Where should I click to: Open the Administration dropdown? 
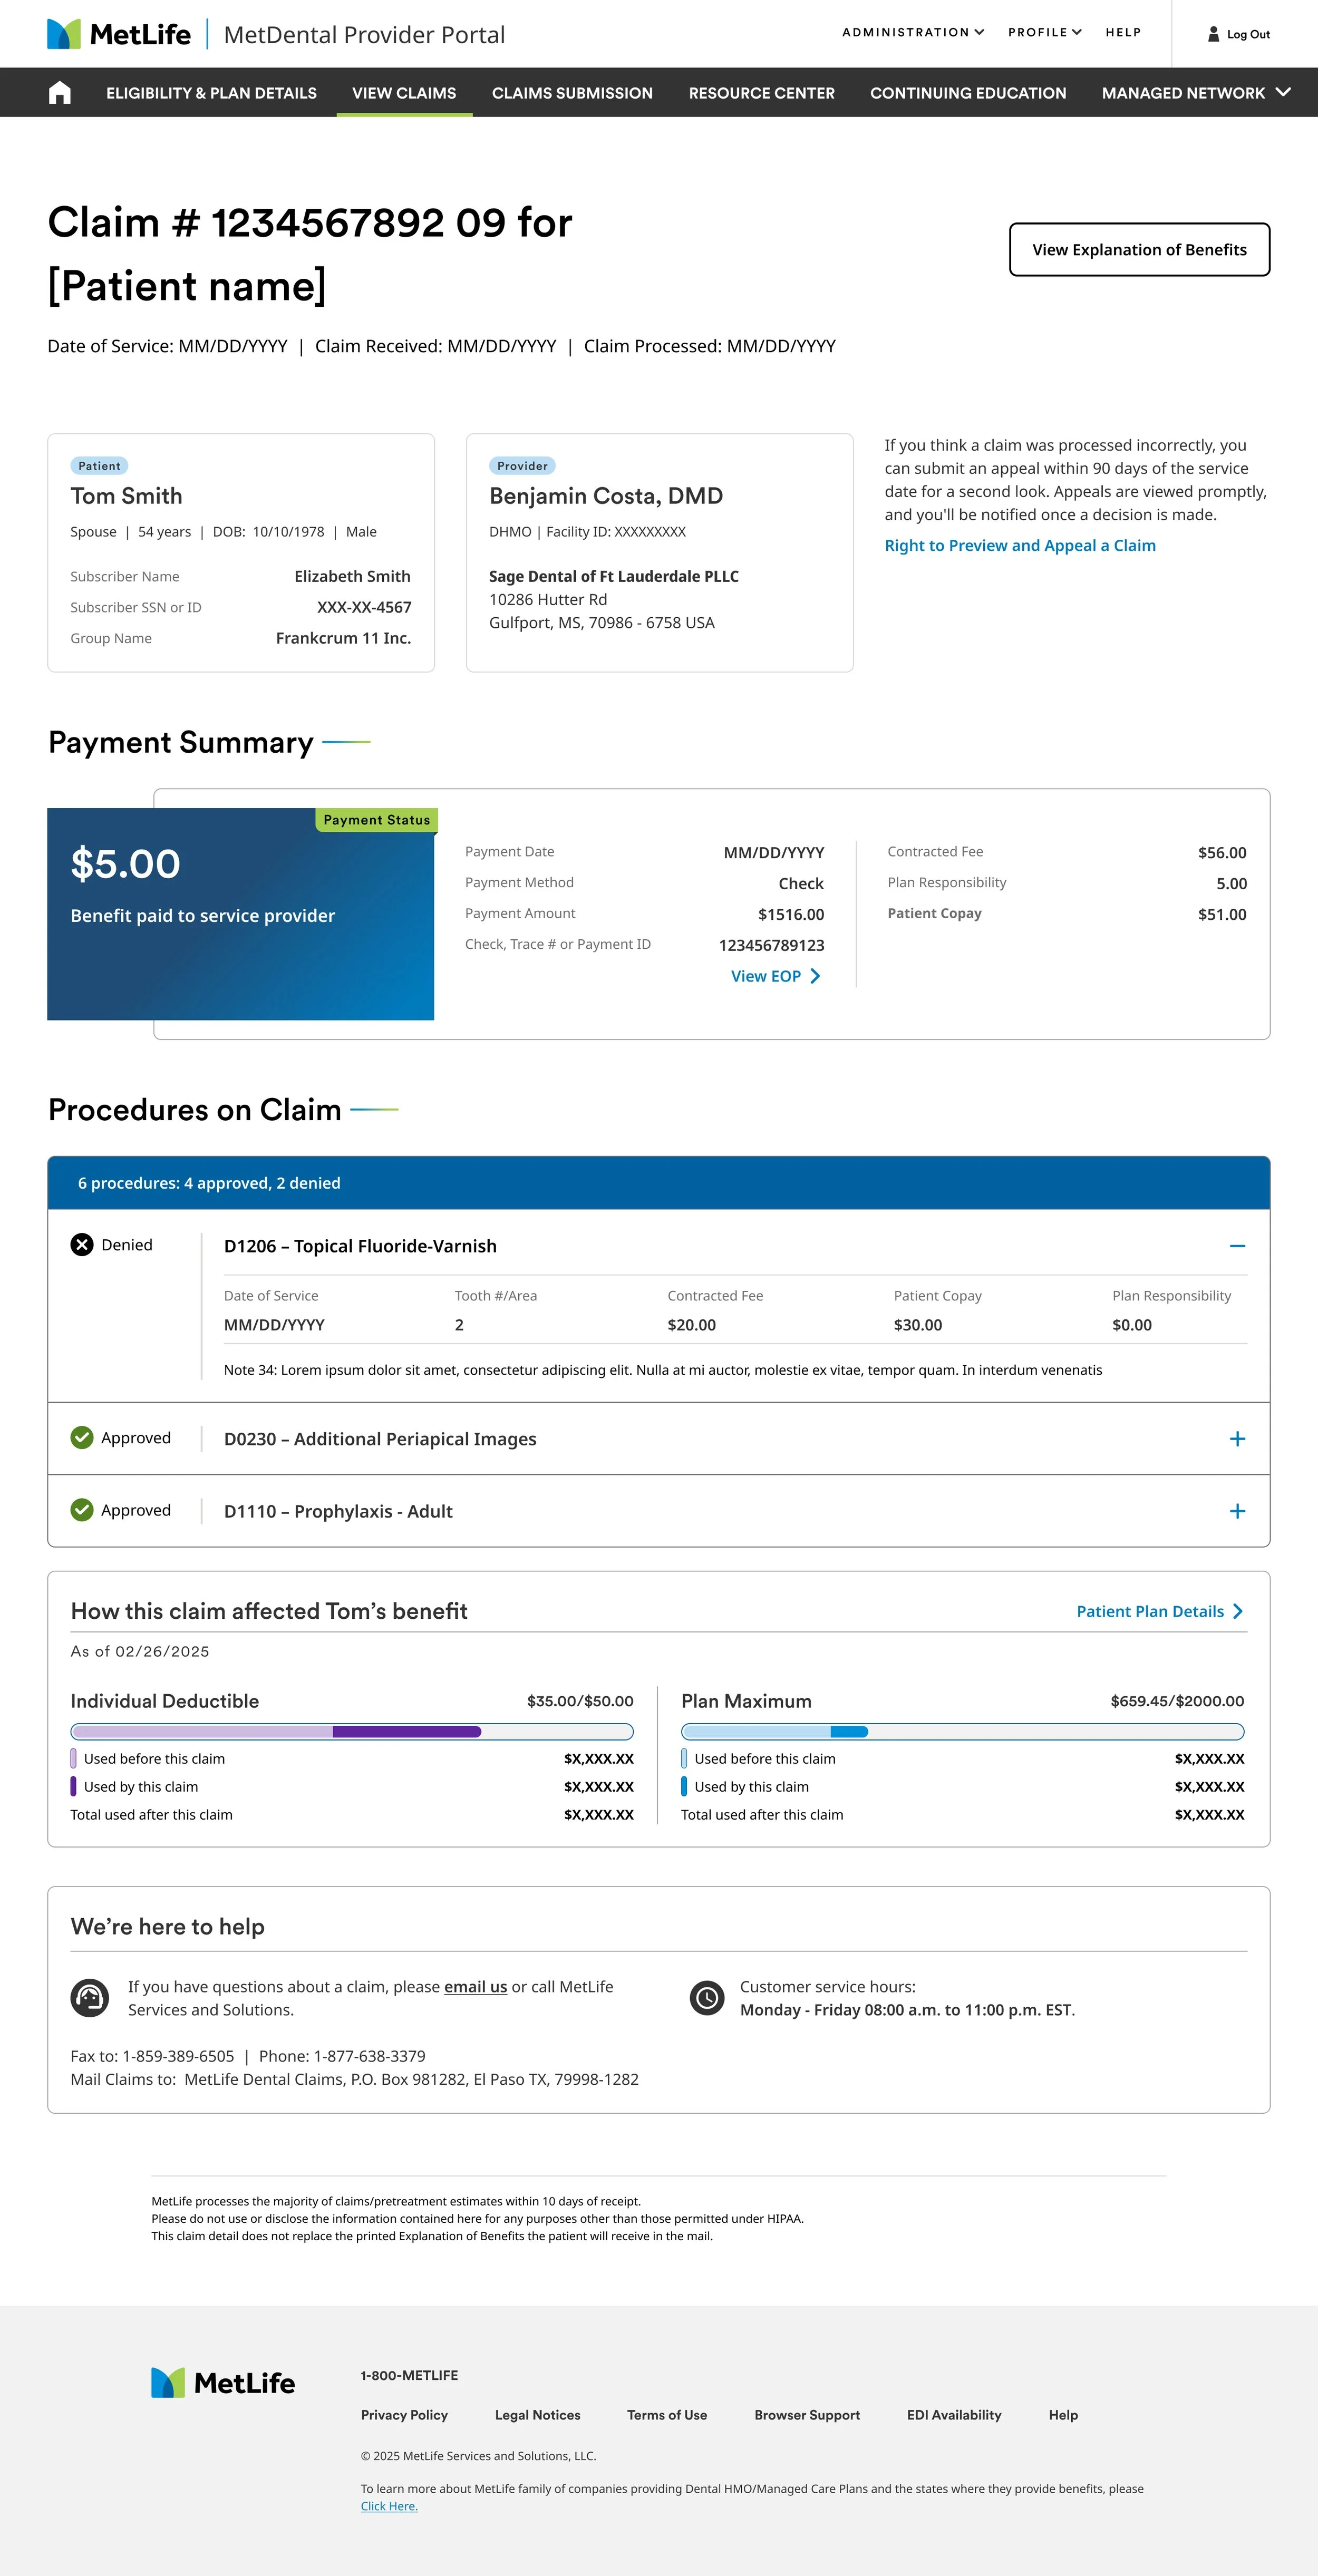click(913, 32)
